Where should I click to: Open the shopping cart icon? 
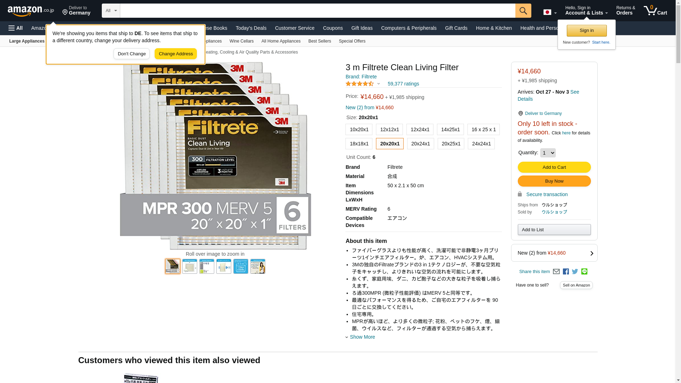point(655,11)
